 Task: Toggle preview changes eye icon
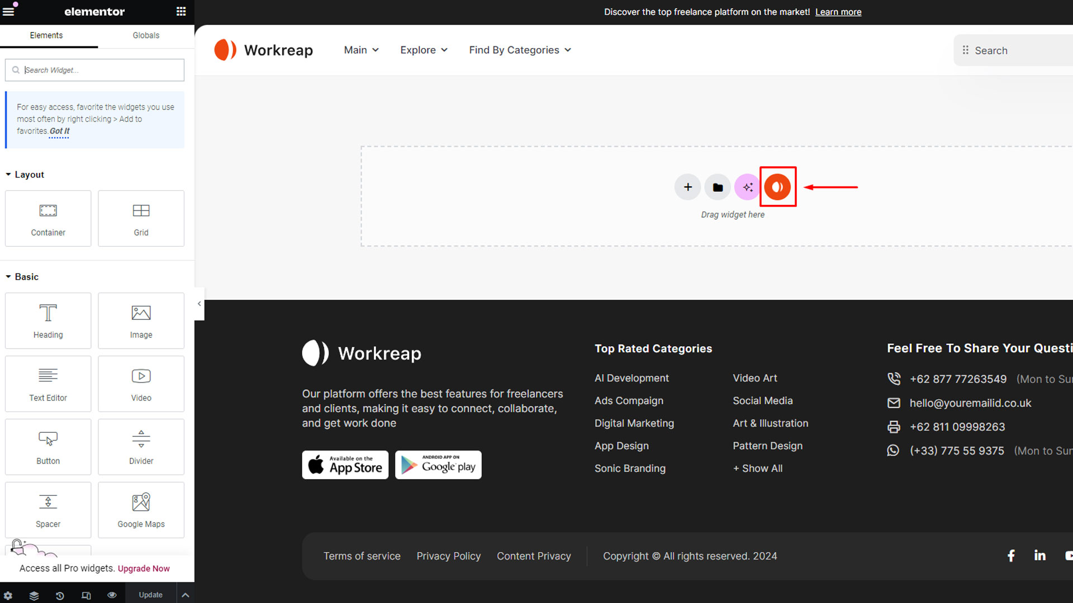point(112,595)
